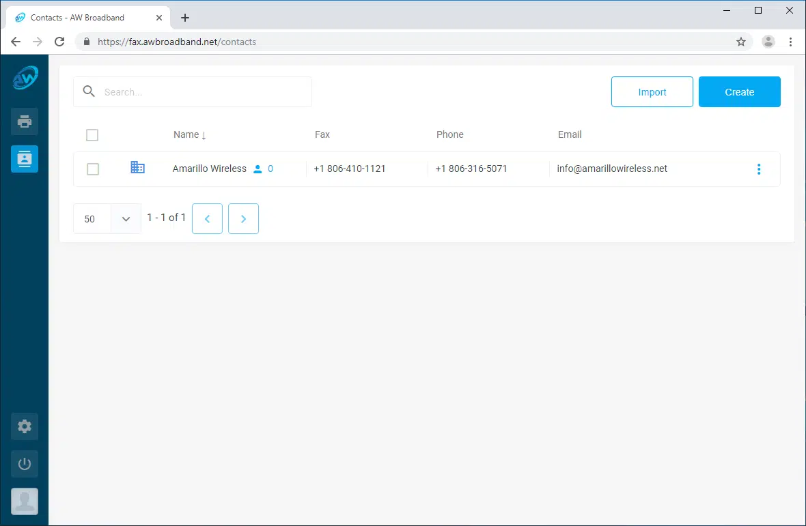Click email info@amarillowireless.net
The width and height of the screenshot is (806, 526).
[x=612, y=169]
